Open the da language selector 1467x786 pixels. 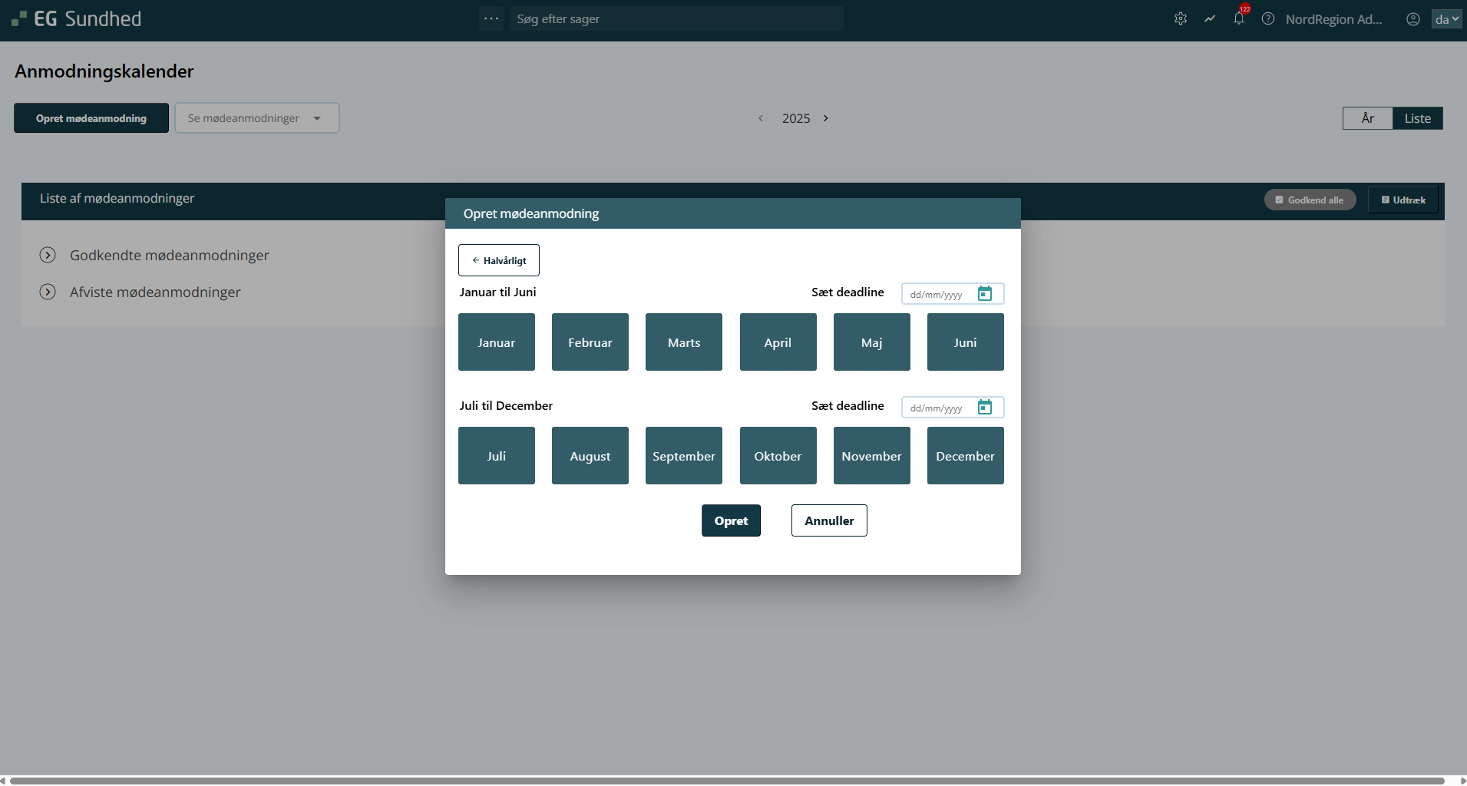[x=1446, y=19]
